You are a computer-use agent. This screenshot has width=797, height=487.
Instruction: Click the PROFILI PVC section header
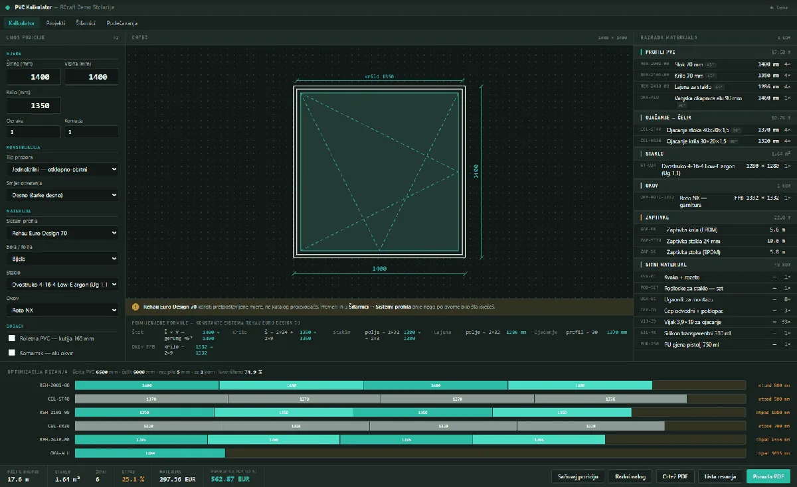click(x=715, y=51)
